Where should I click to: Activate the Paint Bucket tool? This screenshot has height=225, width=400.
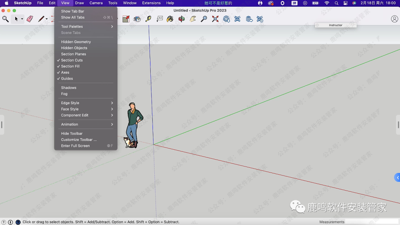coord(170,19)
